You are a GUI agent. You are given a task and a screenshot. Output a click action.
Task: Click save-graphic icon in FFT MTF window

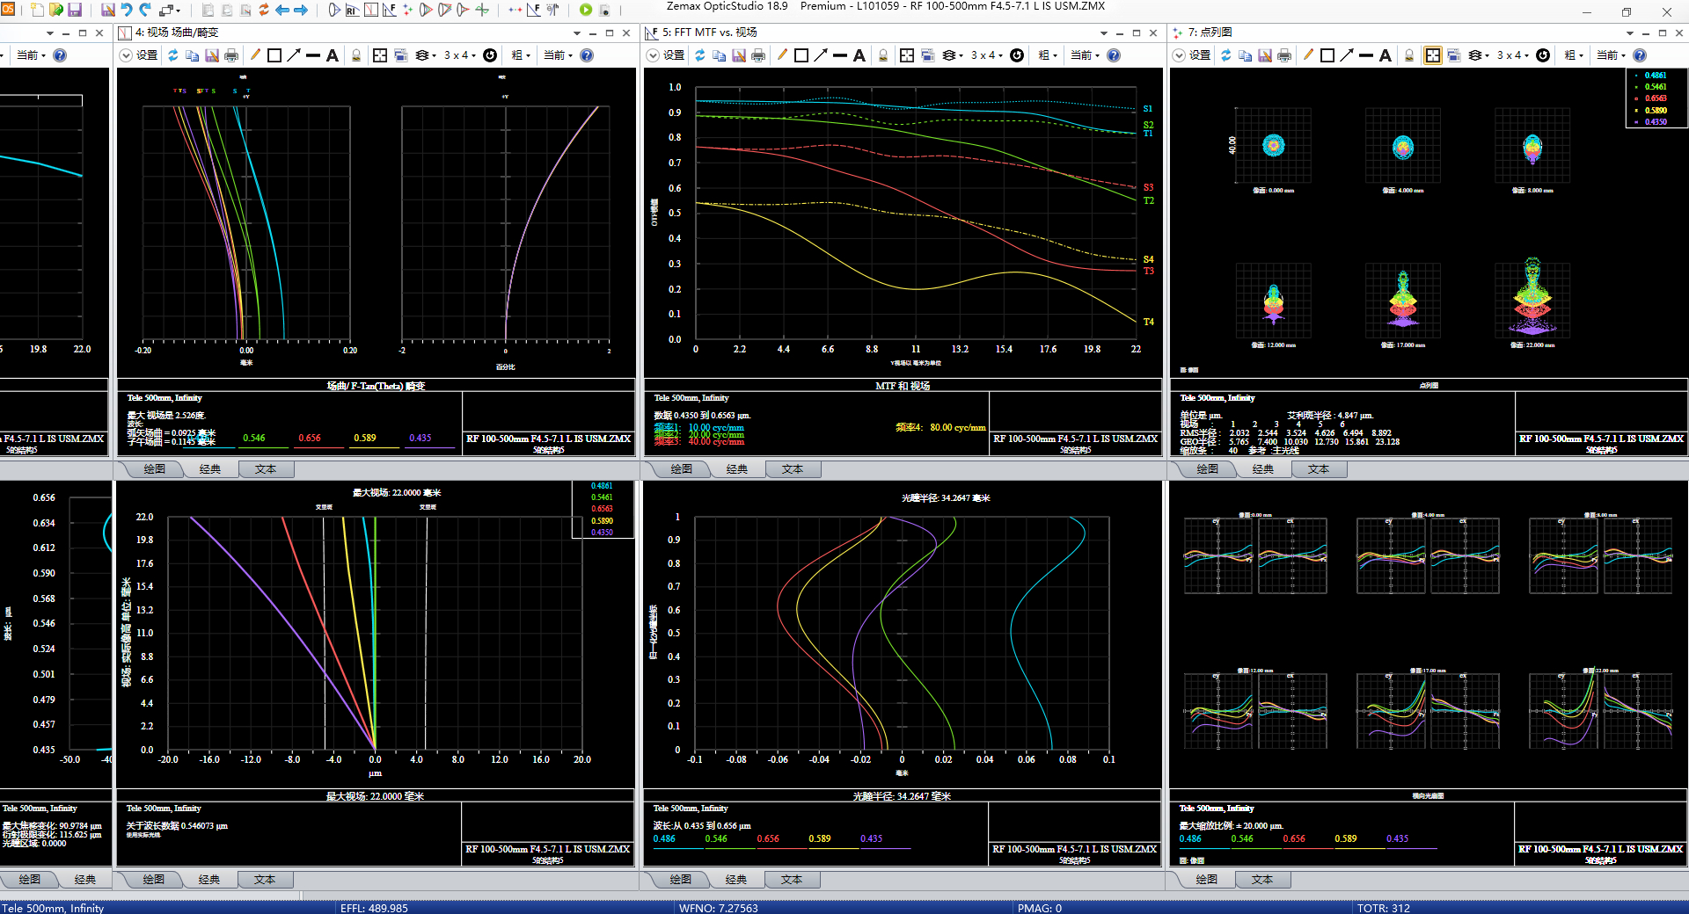[739, 55]
